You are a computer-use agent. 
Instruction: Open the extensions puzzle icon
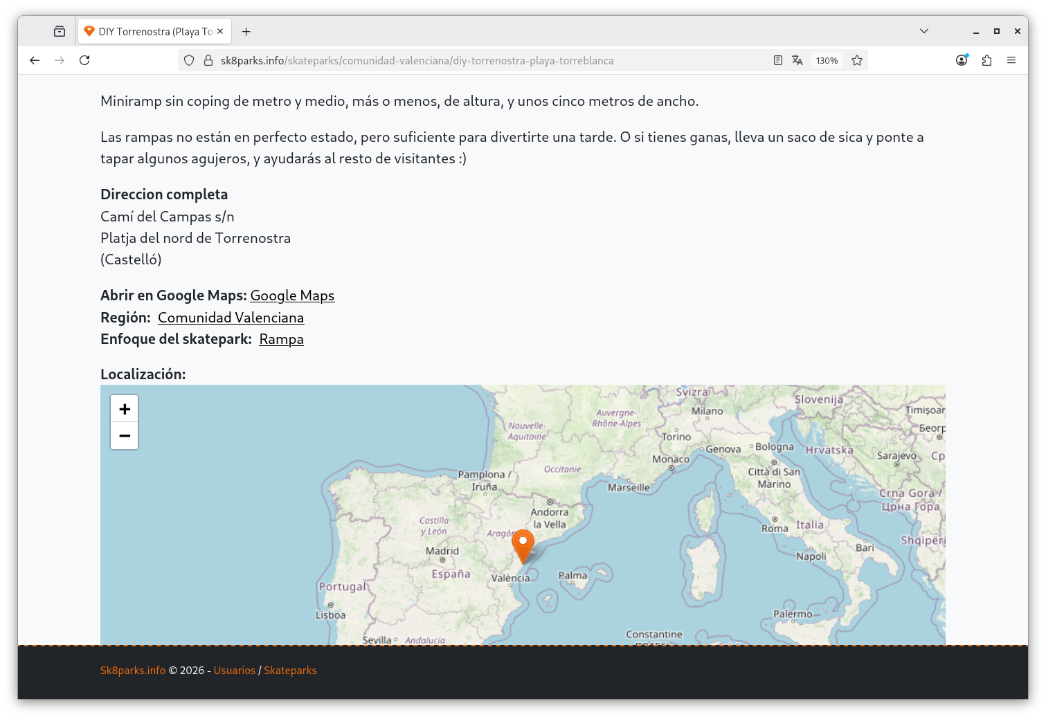click(986, 60)
